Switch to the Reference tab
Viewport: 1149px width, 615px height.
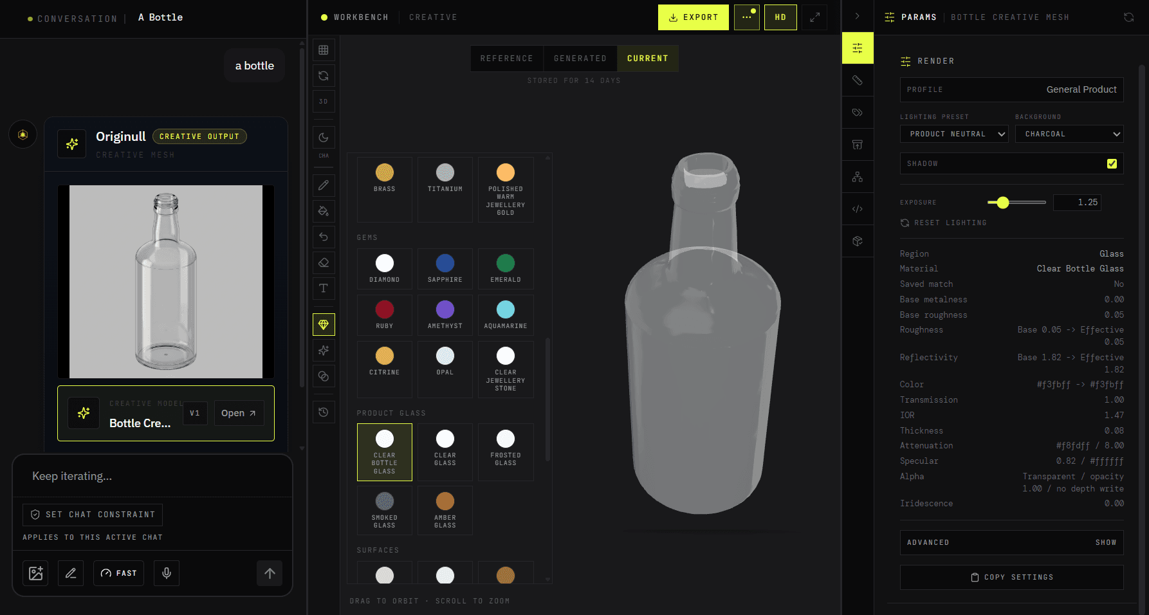click(x=507, y=59)
